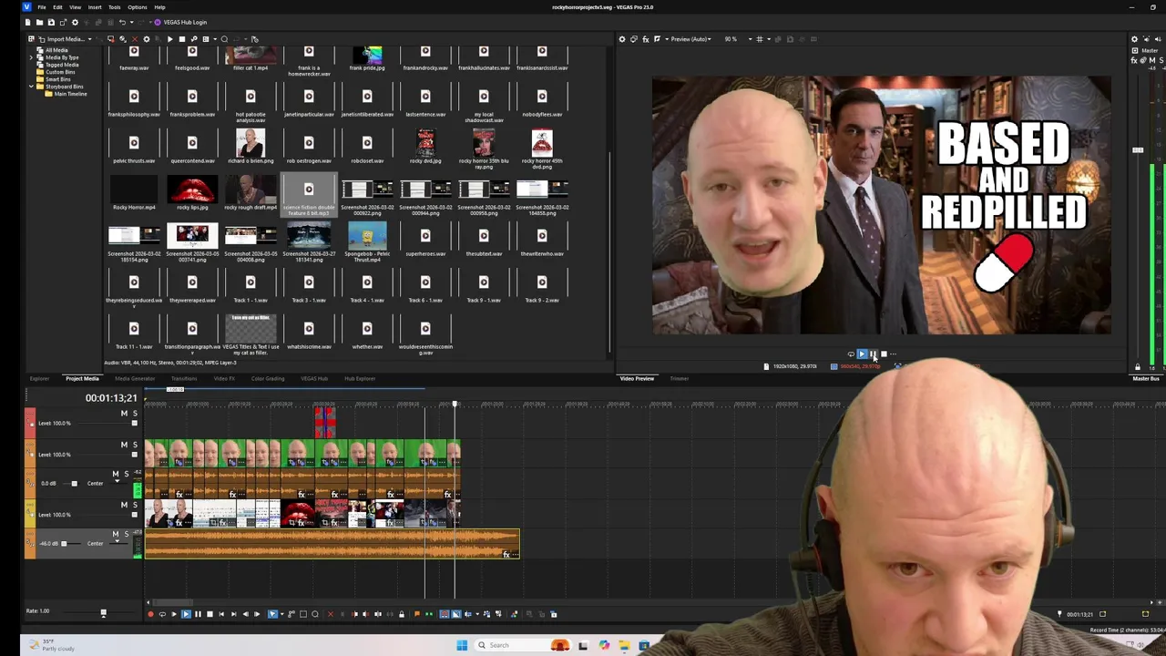Select the Selection Edit tool
The height and width of the screenshot is (656, 1166).
pos(303,614)
